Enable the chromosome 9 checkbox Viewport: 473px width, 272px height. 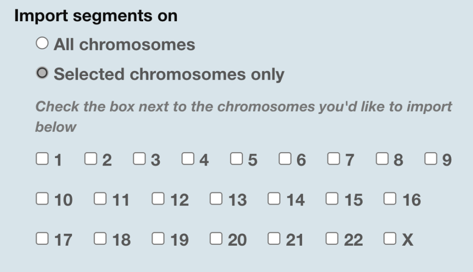click(431, 158)
